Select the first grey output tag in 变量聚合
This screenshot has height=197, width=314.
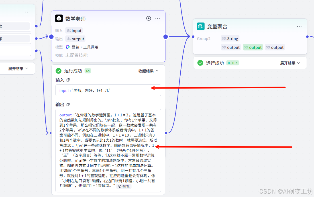coord(231,47)
